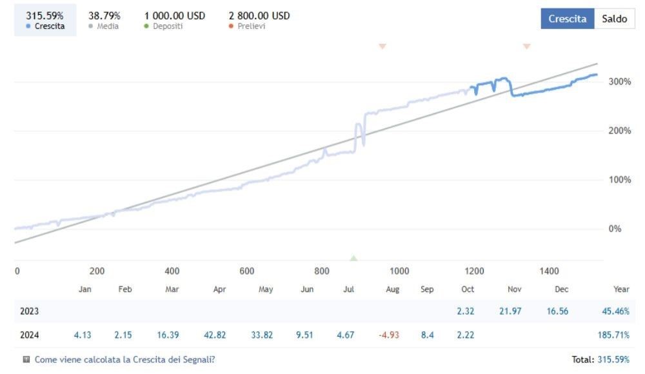This screenshot has height=374, width=645.
Task: Click the blue Crescita legend dot
Action: pyautogui.click(x=28, y=26)
